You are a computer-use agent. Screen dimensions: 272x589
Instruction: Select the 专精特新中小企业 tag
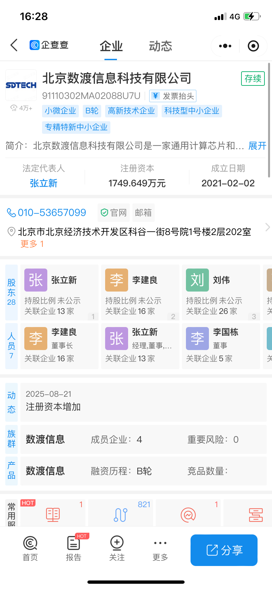tap(76, 127)
